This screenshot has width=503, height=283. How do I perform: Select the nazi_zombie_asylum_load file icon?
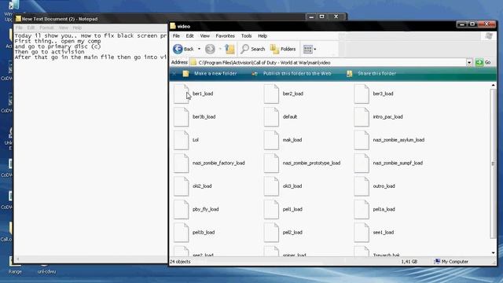click(362, 140)
